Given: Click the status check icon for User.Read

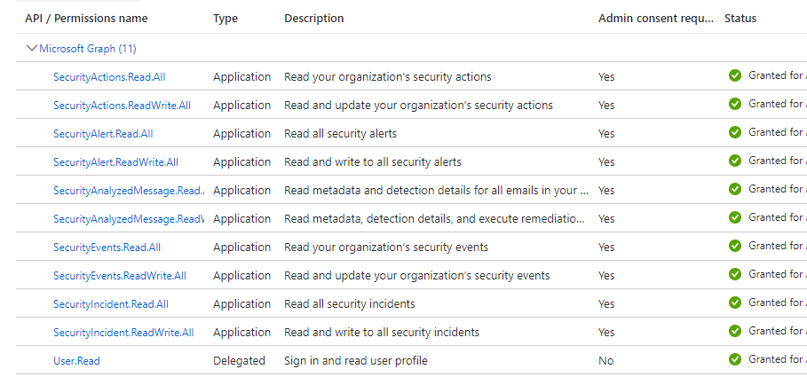Looking at the screenshot, I should [734, 358].
